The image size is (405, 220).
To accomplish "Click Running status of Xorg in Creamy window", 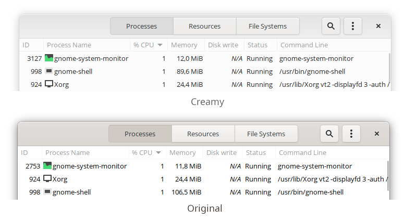I will point(260,84).
